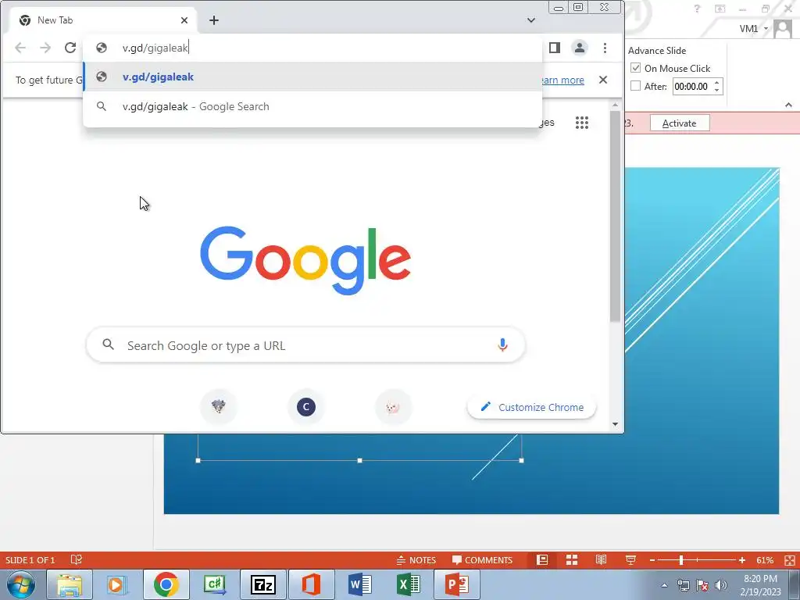Open 7-Zip from the taskbar
The width and height of the screenshot is (800, 600).
point(262,584)
